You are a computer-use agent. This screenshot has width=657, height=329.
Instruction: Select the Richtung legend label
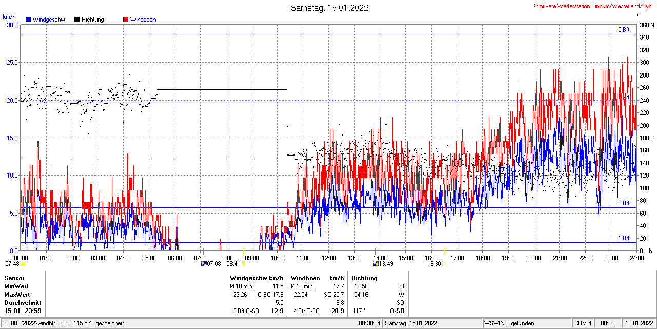point(93,20)
